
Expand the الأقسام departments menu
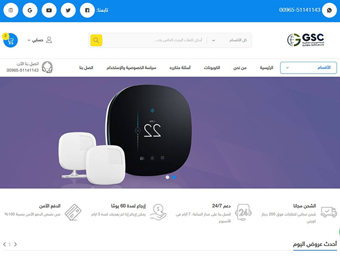[308, 68]
